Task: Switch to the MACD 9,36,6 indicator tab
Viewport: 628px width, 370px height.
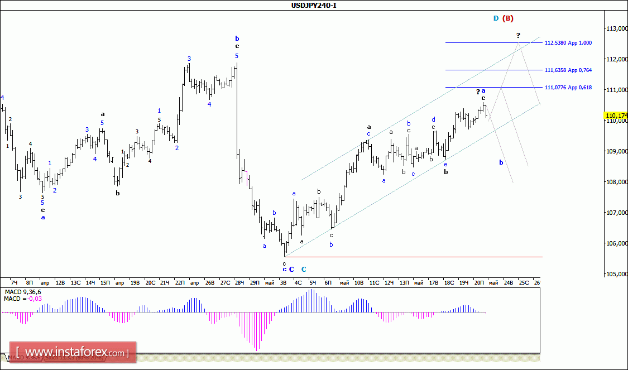Action: click(25, 357)
